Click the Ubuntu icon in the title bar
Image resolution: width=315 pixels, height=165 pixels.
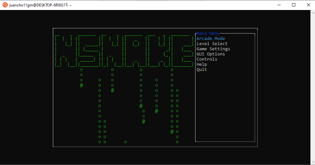point(5,5)
